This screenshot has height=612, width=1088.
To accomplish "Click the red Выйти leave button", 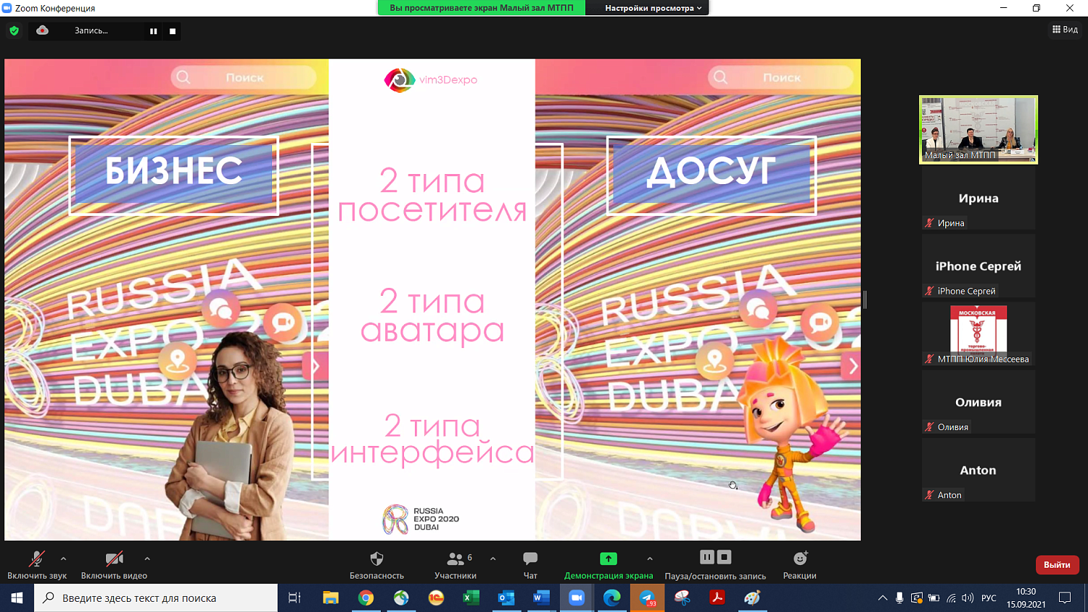I will click(1057, 565).
